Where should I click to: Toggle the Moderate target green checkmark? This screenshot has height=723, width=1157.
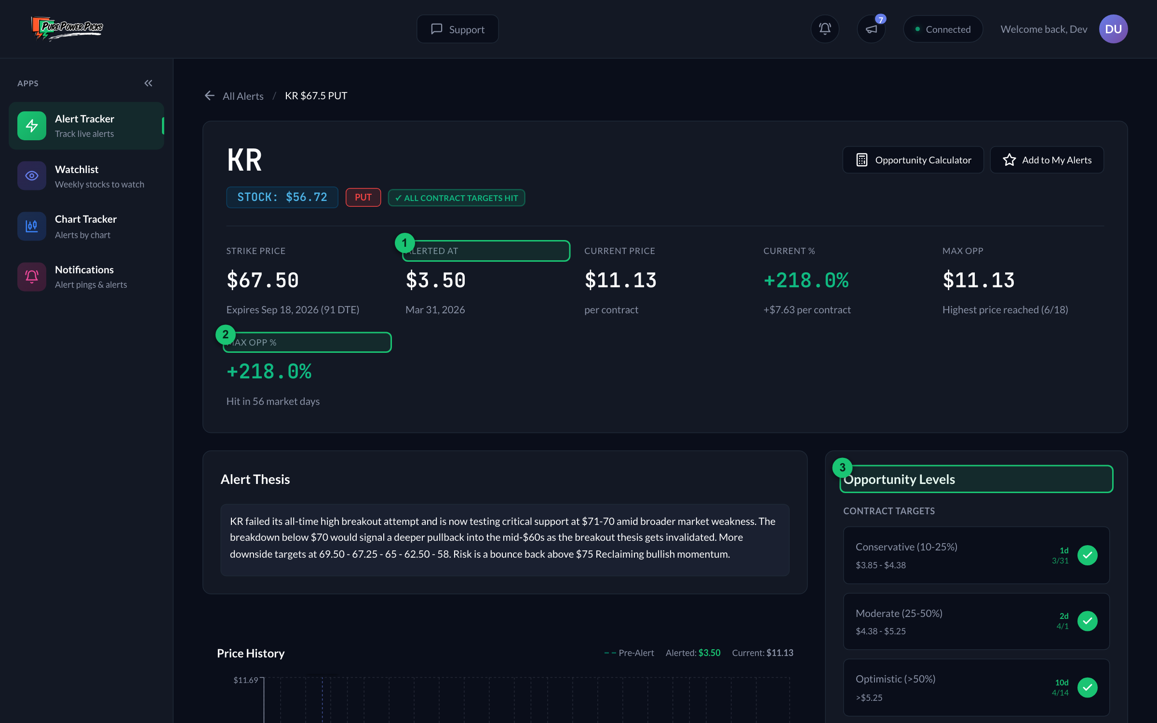tap(1088, 621)
